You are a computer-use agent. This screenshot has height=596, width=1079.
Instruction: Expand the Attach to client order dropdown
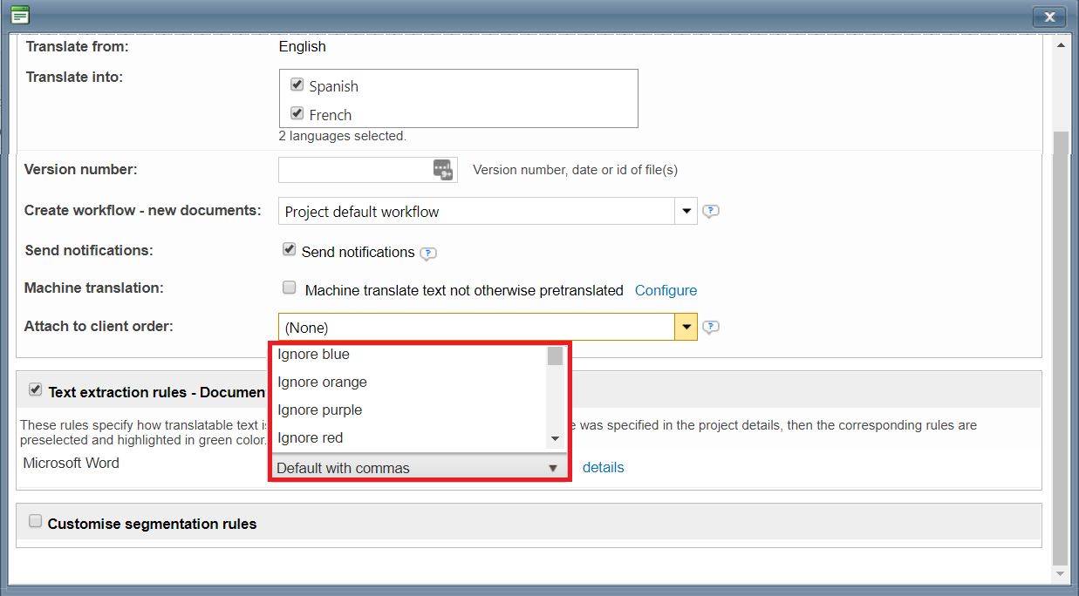click(x=686, y=328)
